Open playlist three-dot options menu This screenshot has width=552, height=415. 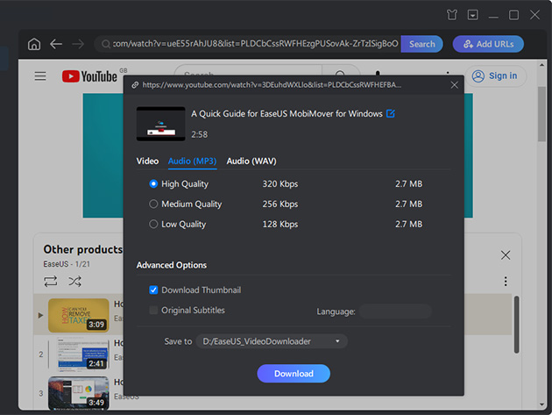tap(506, 282)
